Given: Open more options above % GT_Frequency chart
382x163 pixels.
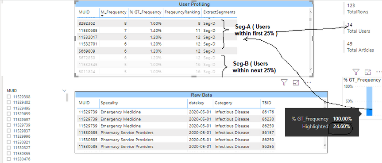Looking at the screenshot, I should click(379, 72).
